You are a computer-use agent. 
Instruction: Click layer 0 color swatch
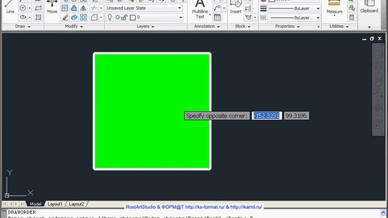133,18
